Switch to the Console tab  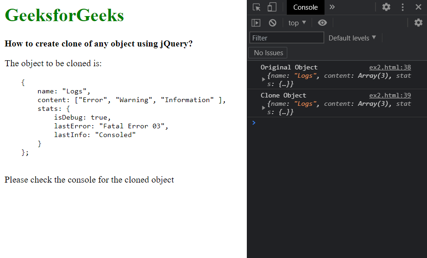pos(305,7)
